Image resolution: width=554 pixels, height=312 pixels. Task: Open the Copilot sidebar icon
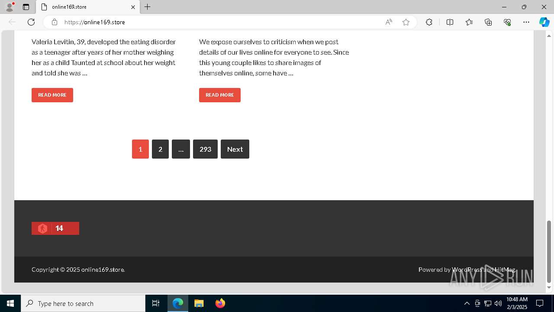click(x=544, y=22)
